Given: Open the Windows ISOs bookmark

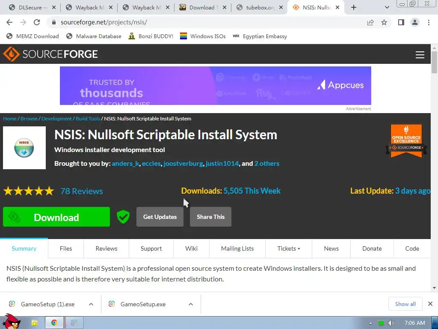Looking at the screenshot, I should 203,36.
